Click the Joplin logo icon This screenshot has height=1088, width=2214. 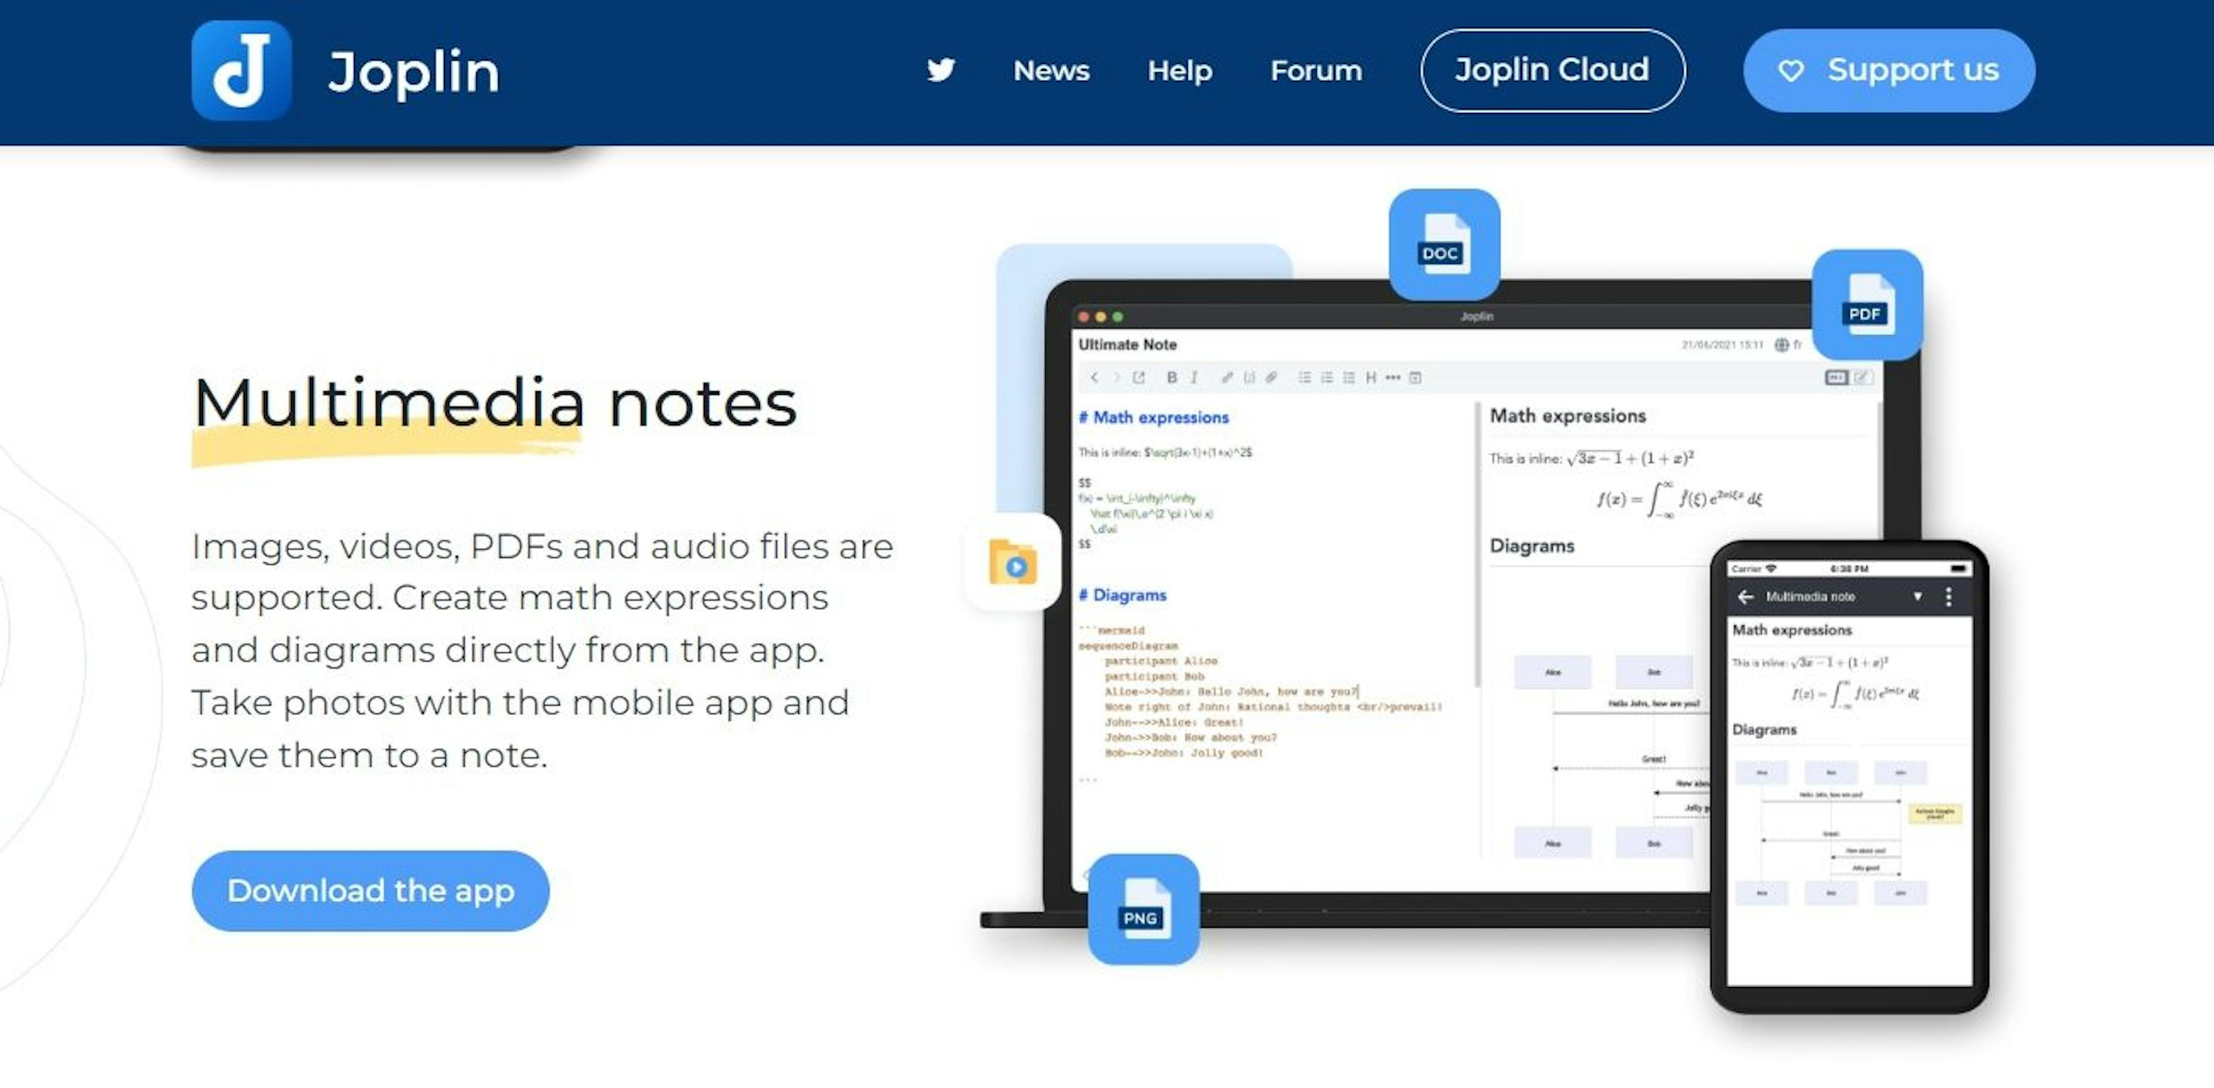[x=242, y=70]
